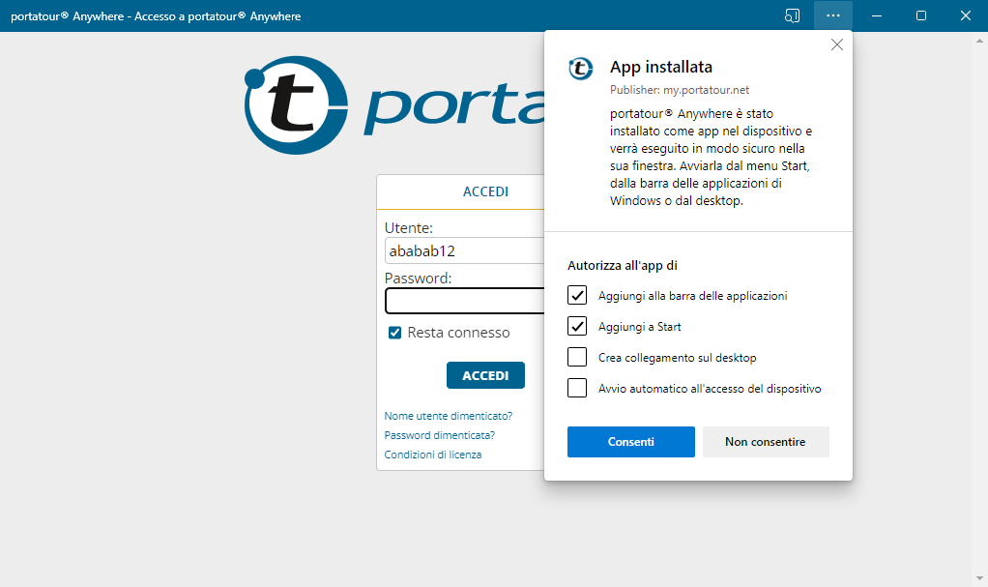Click the scrollbar up arrow

[x=979, y=41]
